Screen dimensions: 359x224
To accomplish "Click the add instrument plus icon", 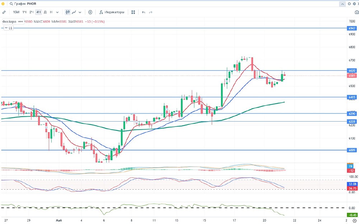I will [x=90, y=12].
